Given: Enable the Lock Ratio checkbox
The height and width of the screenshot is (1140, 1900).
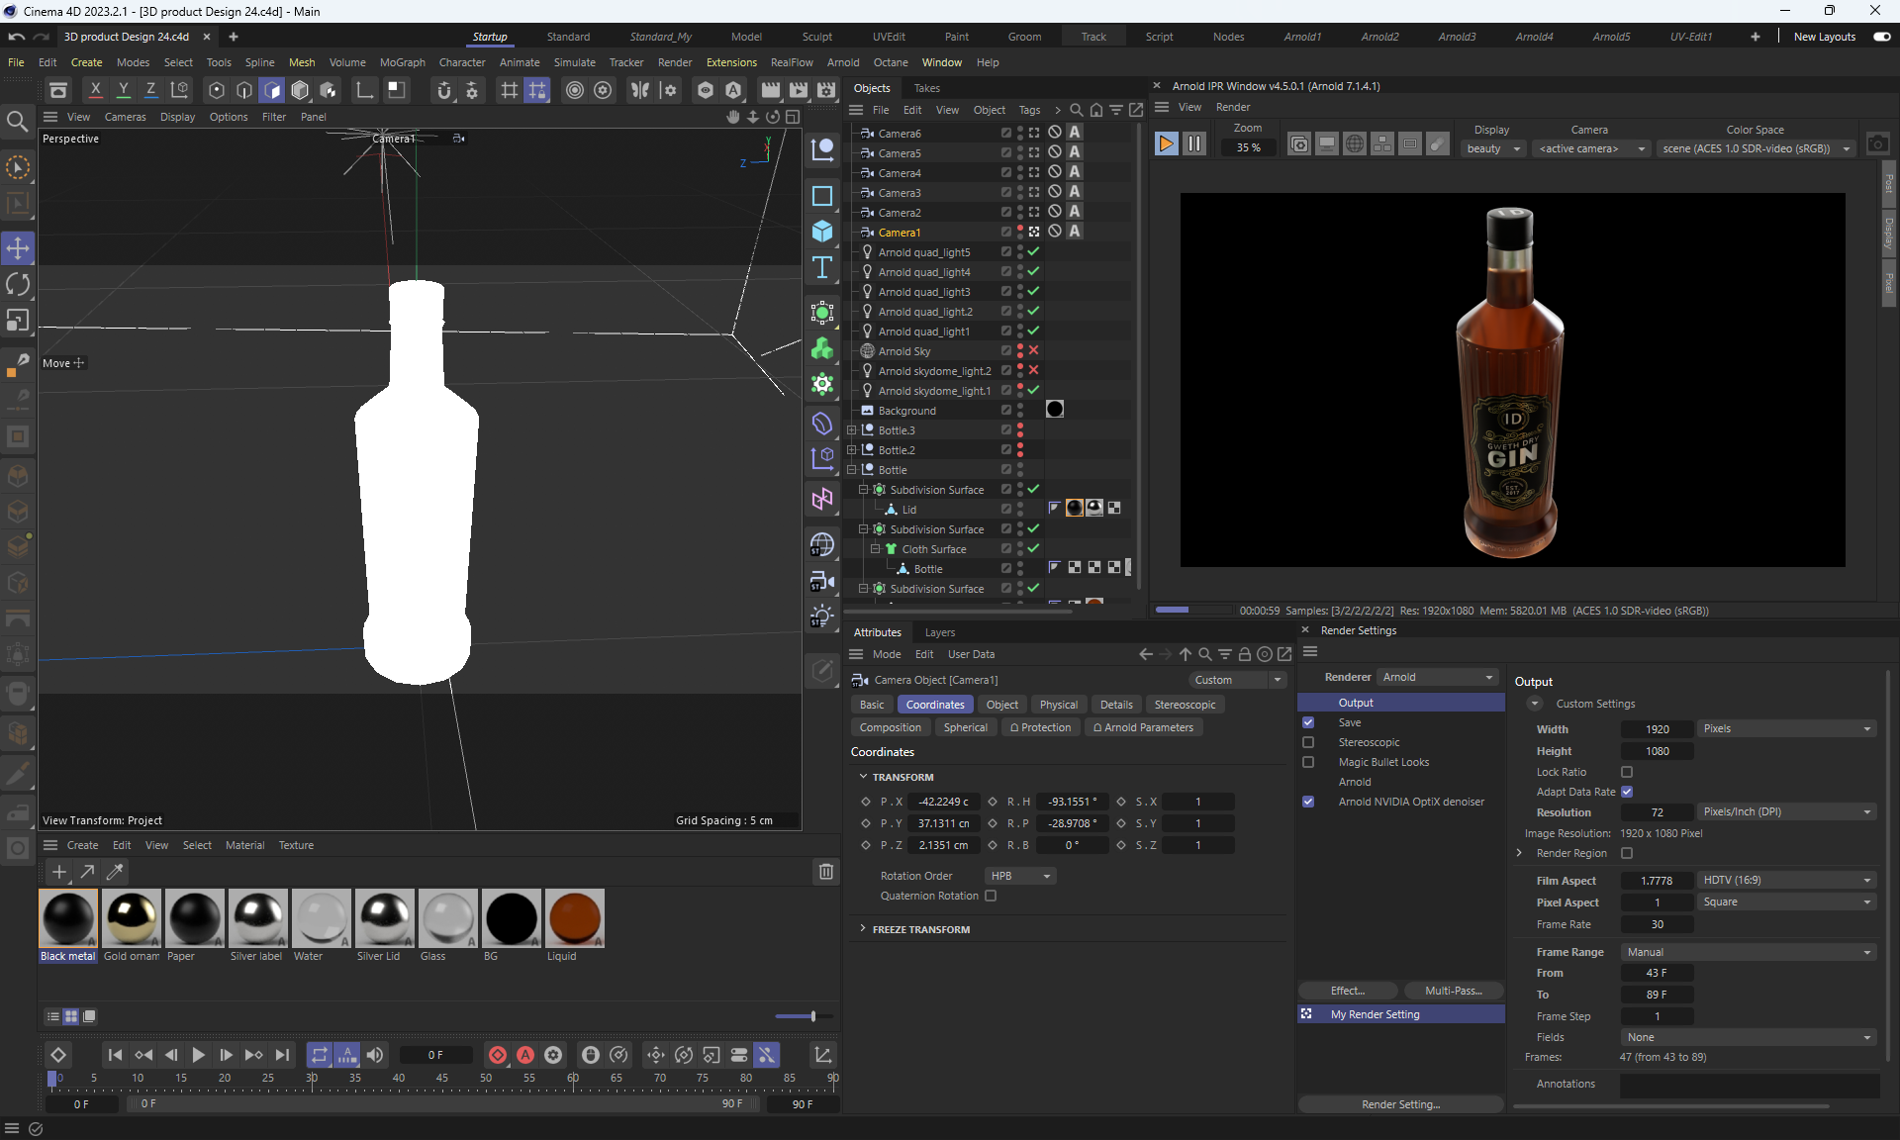Looking at the screenshot, I should click(x=1627, y=772).
